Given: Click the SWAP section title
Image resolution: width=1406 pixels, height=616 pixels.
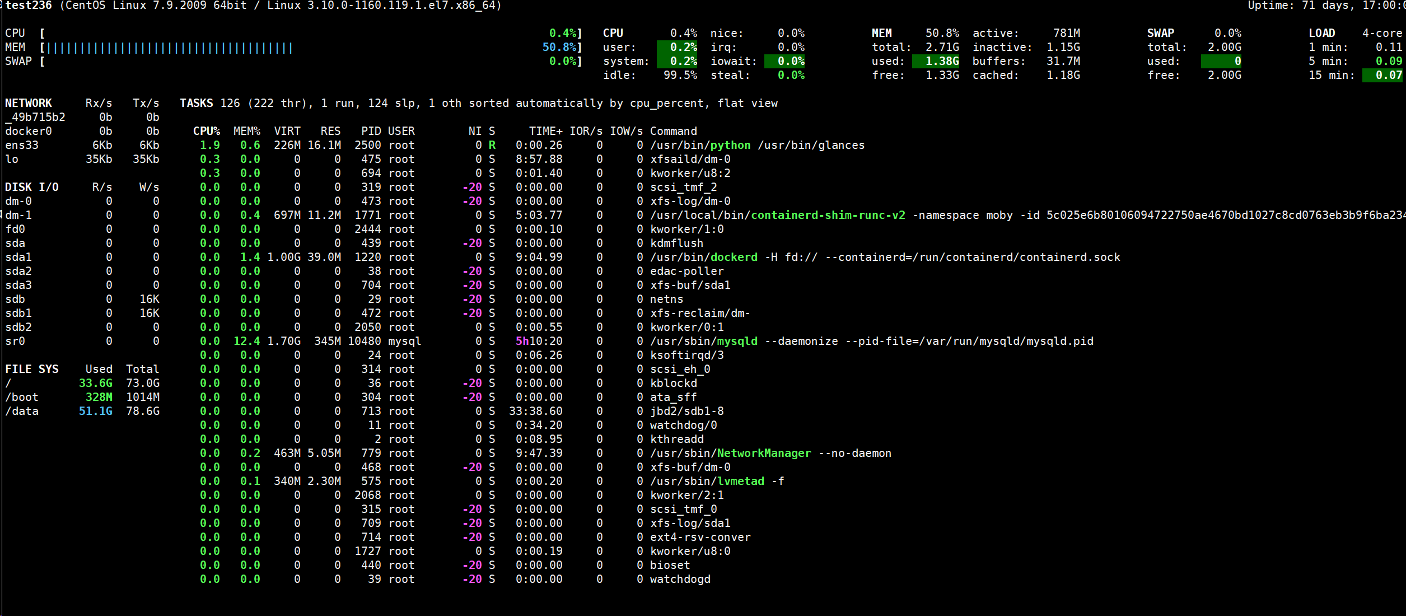Looking at the screenshot, I should click(x=1160, y=33).
